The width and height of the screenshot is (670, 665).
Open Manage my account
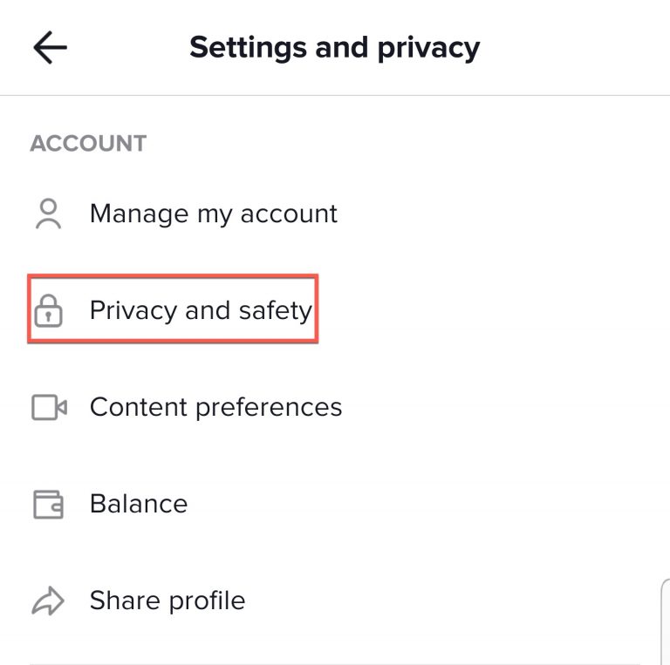[x=213, y=214]
